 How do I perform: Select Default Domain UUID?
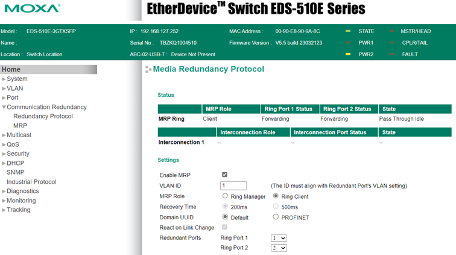point(225,217)
